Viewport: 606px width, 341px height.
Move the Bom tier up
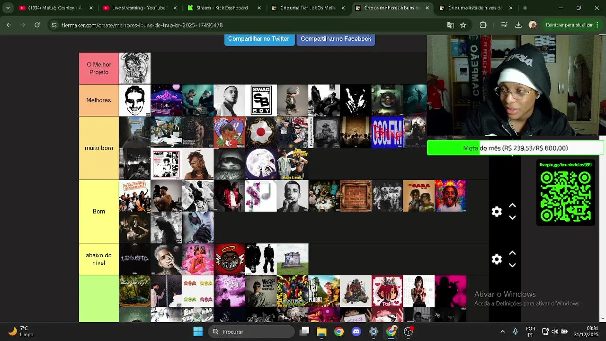pos(512,206)
